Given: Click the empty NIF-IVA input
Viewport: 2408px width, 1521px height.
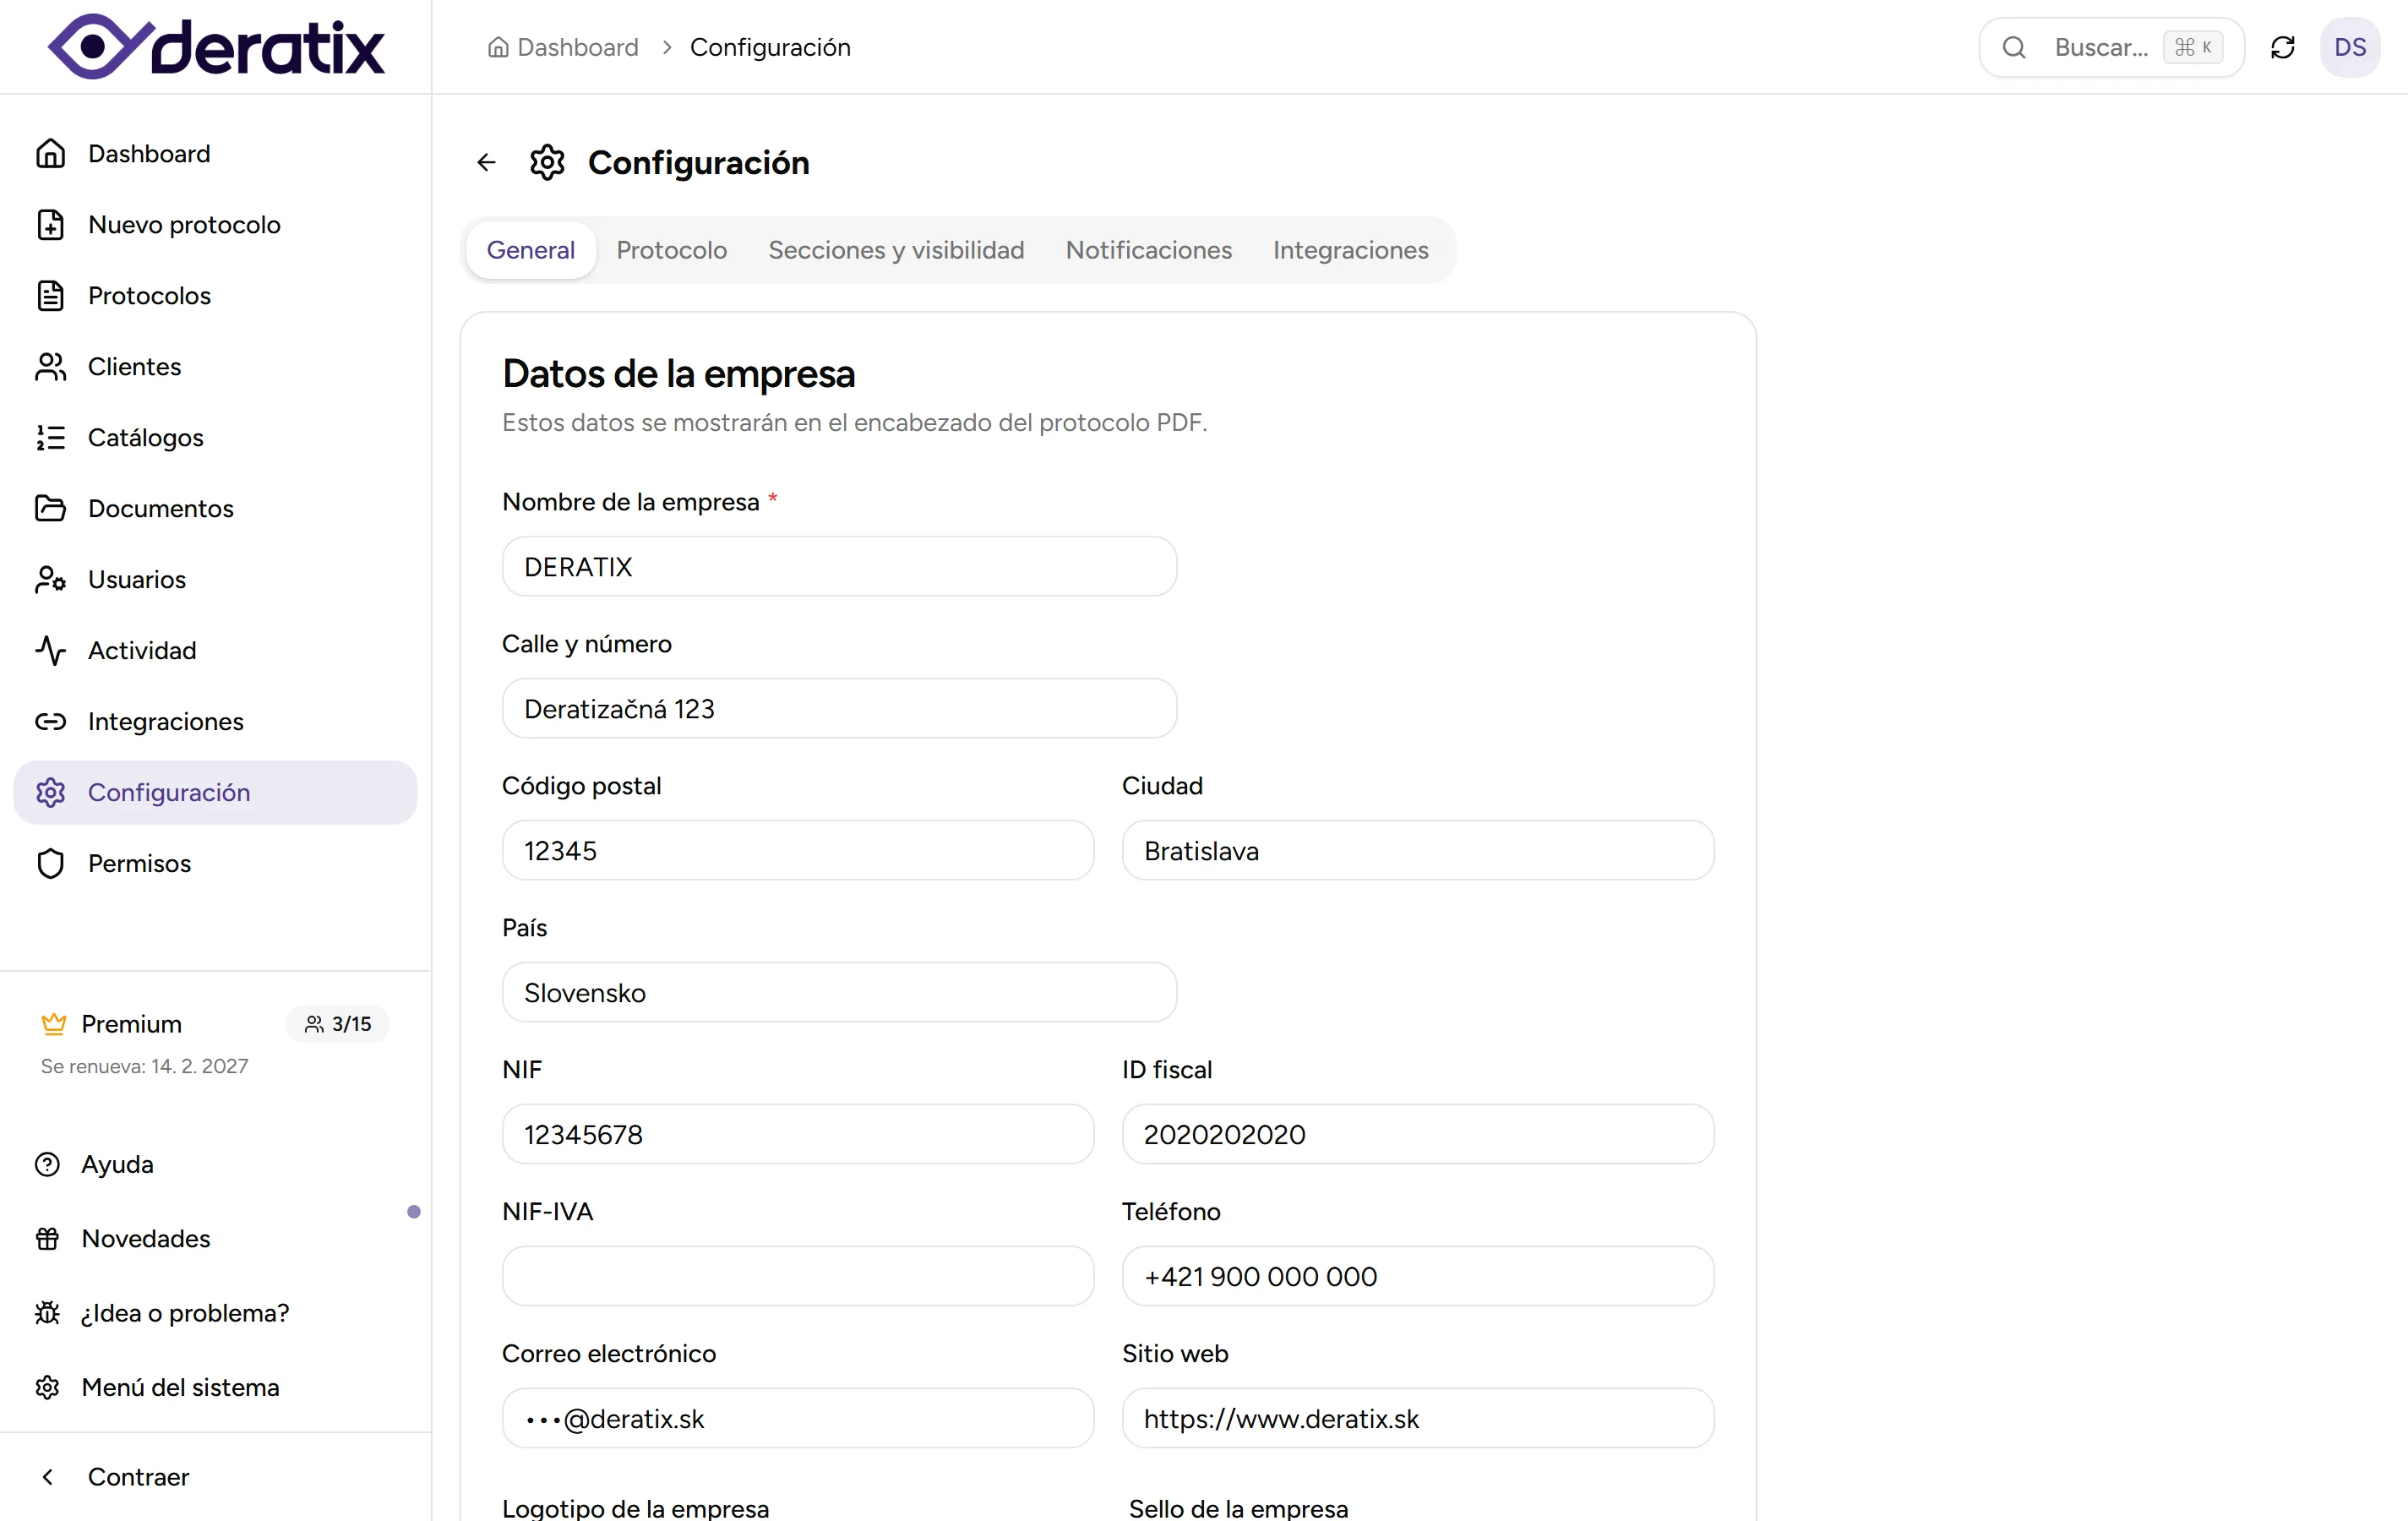Looking at the screenshot, I should coord(797,1277).
